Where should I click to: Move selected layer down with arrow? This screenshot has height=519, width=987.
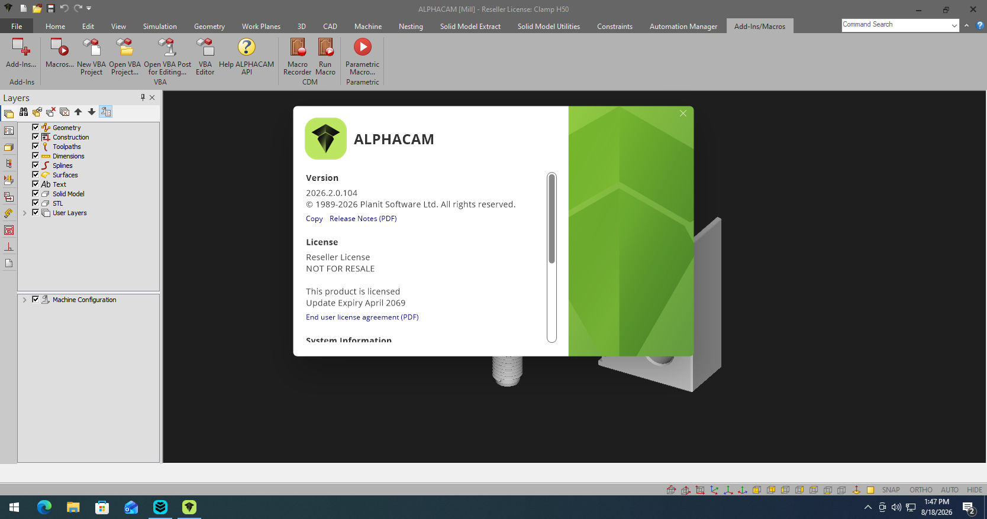(x=92, y=112)
